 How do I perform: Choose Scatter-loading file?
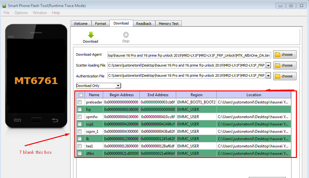(284, 65)
